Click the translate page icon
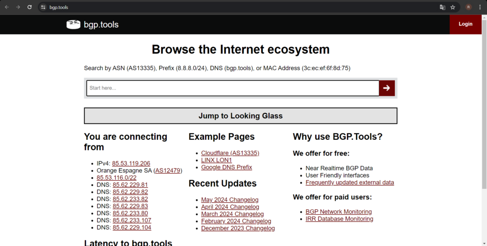 coord(442,7)
